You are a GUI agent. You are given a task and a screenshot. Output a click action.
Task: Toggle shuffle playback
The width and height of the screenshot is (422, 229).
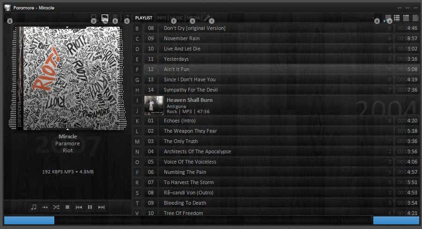pos(56,207)
